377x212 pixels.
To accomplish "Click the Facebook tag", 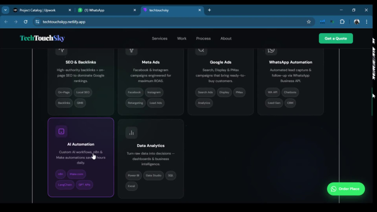I will [x=134, y=92].
